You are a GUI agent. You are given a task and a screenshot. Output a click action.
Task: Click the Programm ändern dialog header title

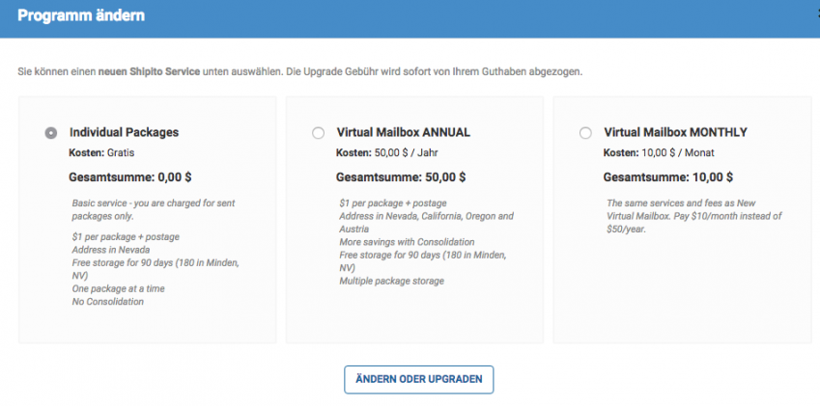(x=81, y=15)
